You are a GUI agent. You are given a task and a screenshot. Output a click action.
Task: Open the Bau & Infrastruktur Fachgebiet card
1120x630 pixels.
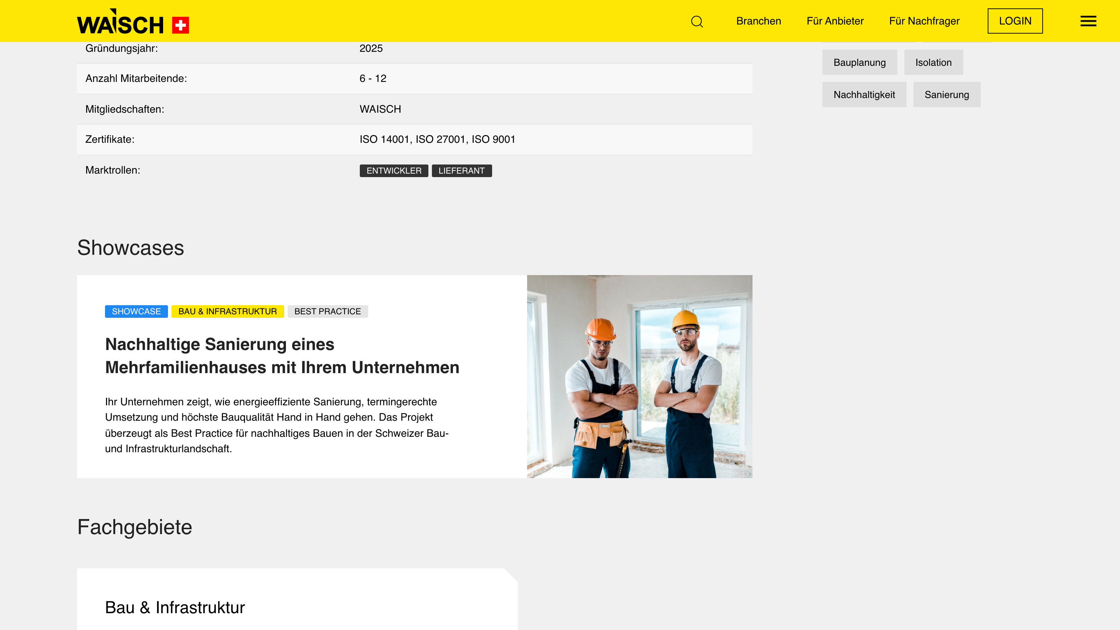(297, 600)
